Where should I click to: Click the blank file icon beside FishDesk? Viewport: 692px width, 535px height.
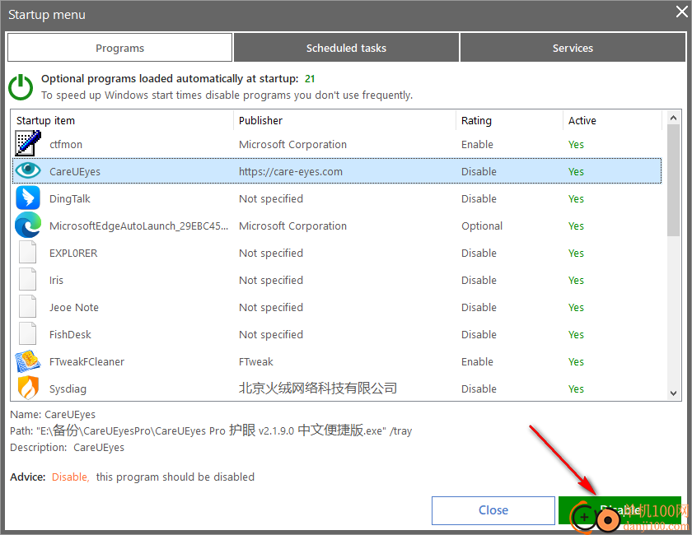(27, 334)
